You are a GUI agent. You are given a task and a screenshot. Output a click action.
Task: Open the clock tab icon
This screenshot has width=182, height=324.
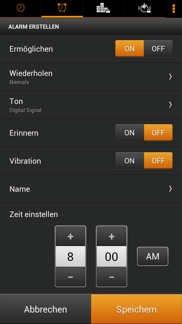pos(21,8)
